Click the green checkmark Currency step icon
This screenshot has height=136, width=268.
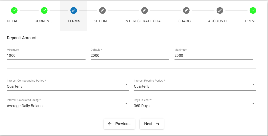coord(44,10)
